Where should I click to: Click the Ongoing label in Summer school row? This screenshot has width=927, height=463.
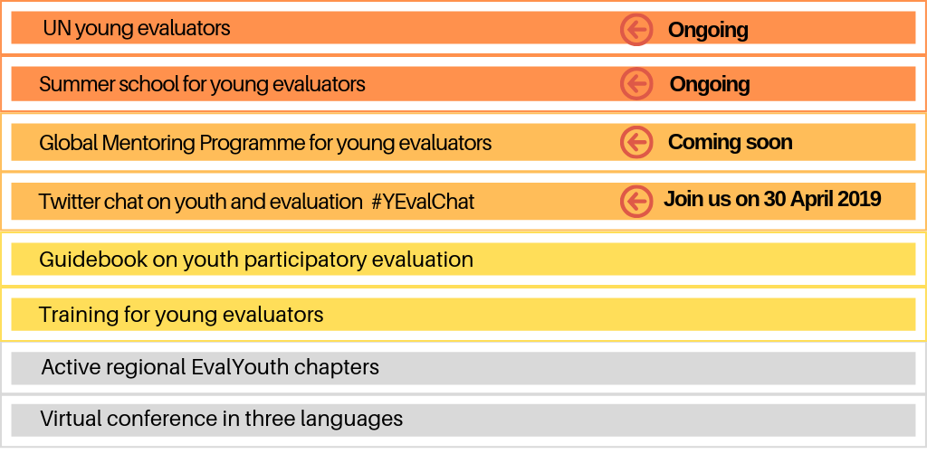point(710,84)
